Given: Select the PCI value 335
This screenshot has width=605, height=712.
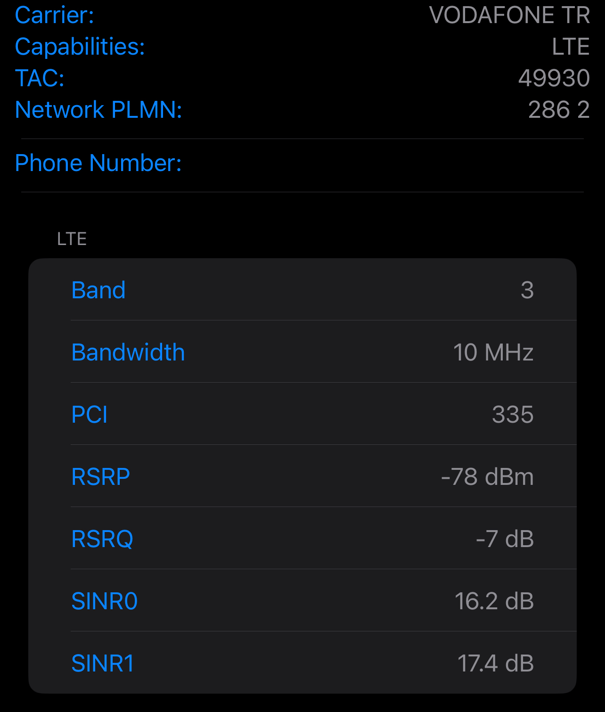Looking at the screenshot, I should (x=513, y=415).
